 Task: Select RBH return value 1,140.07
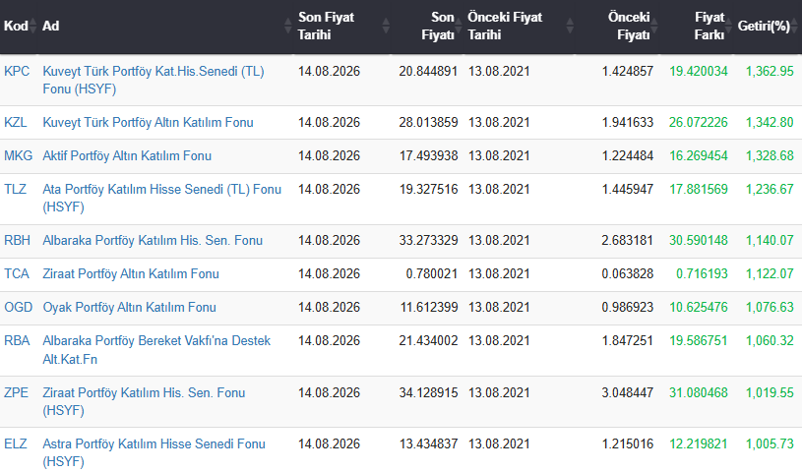pyautogui.click(x=770, y=240)
